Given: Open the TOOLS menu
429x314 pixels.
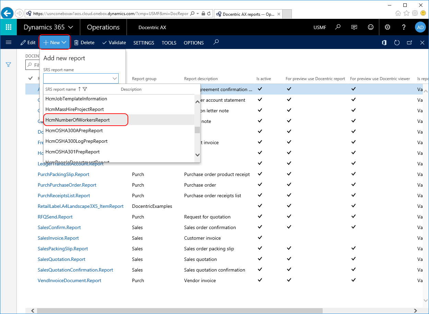Looking at the screenshot, I should tap(169, 43).
